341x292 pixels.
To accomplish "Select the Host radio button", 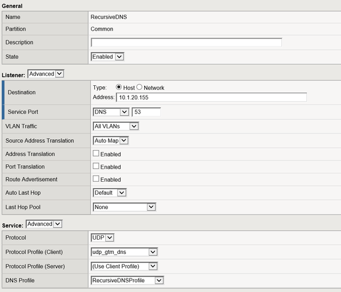I will point(119,87).
